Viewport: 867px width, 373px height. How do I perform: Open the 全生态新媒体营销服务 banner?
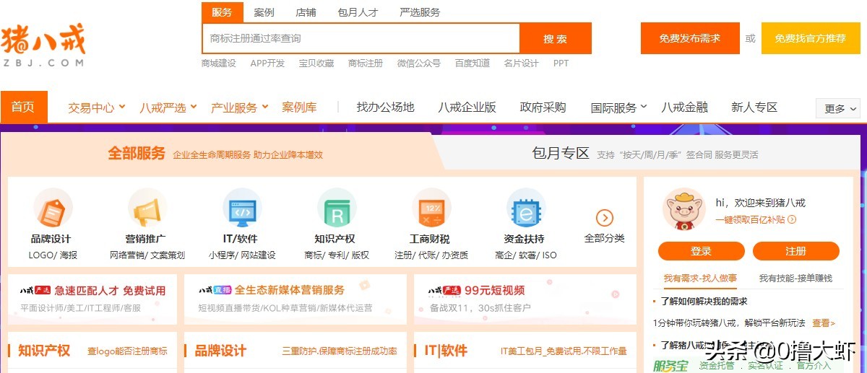(x=296, y=299)
